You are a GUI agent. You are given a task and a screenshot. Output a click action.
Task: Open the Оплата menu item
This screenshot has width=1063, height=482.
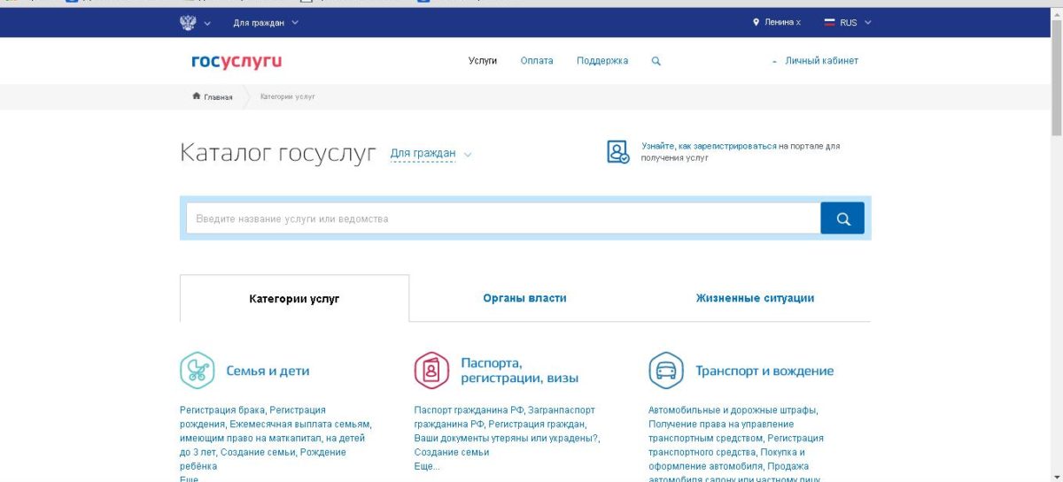[537, 61]
